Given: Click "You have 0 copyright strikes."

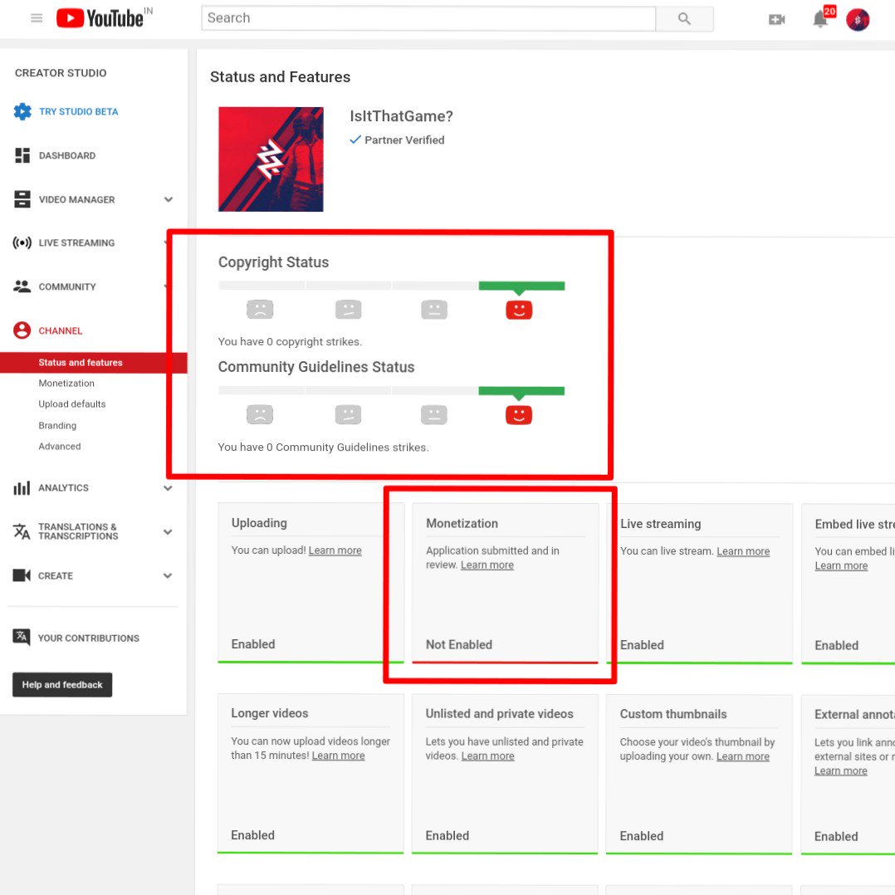Looking at the screenshot, I should tap(290, 341).
